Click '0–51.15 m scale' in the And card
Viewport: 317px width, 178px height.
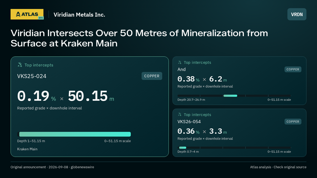(x=279, y=100)
